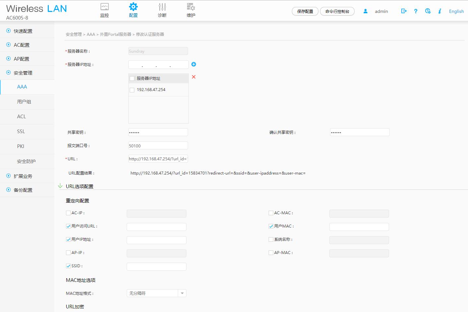Enable AP-IP checkbox
Screen dimensions: 468x312
click(x=68, y=253)
